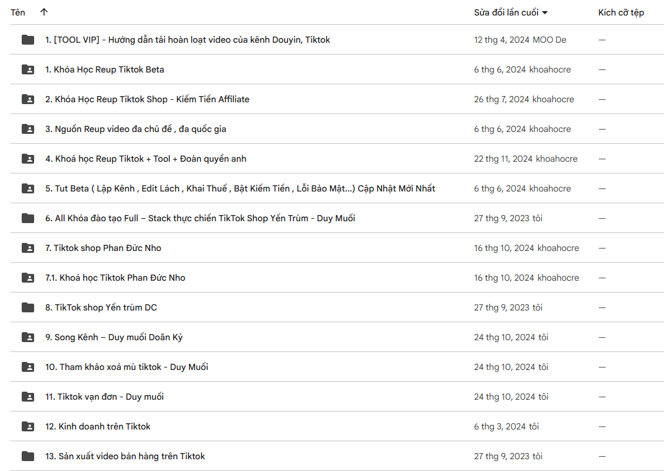This screenshot has width=664, height=471.
Task: Click shared folder icon for Nguồn Reup video
Action: pyautogui.click(x=28, y=129)
